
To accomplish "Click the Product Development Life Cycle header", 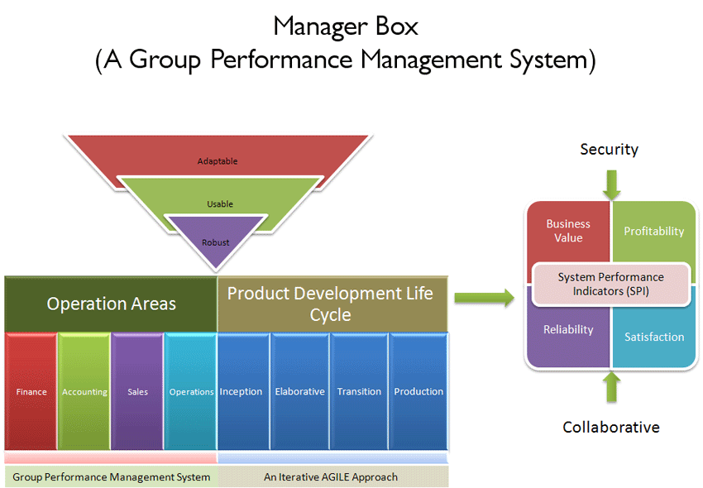I will coord(330,304).
